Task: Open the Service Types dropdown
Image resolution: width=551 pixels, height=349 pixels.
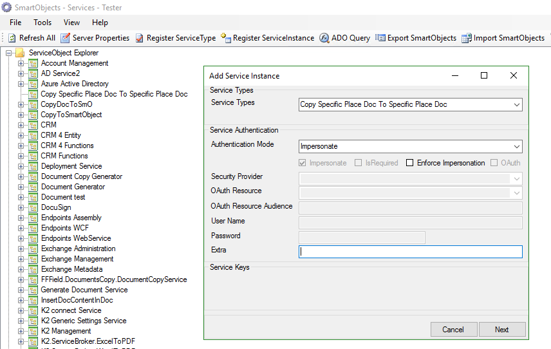Action: point(517,104)
